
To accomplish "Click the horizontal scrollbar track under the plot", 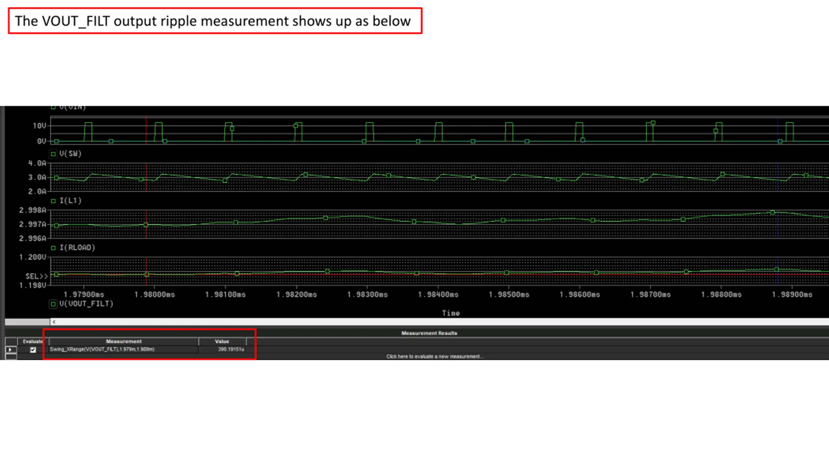I will click(440, 322).
